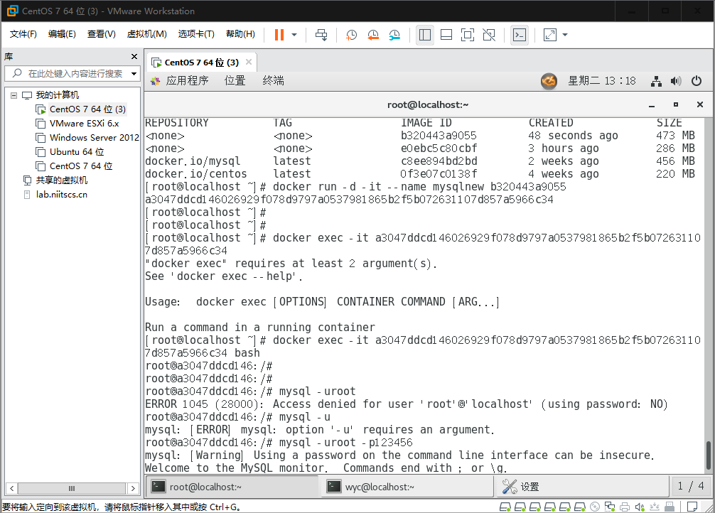
Task: Send Ctrl+Alt+Del to the virtual machine
Action: tap(321, 35)
